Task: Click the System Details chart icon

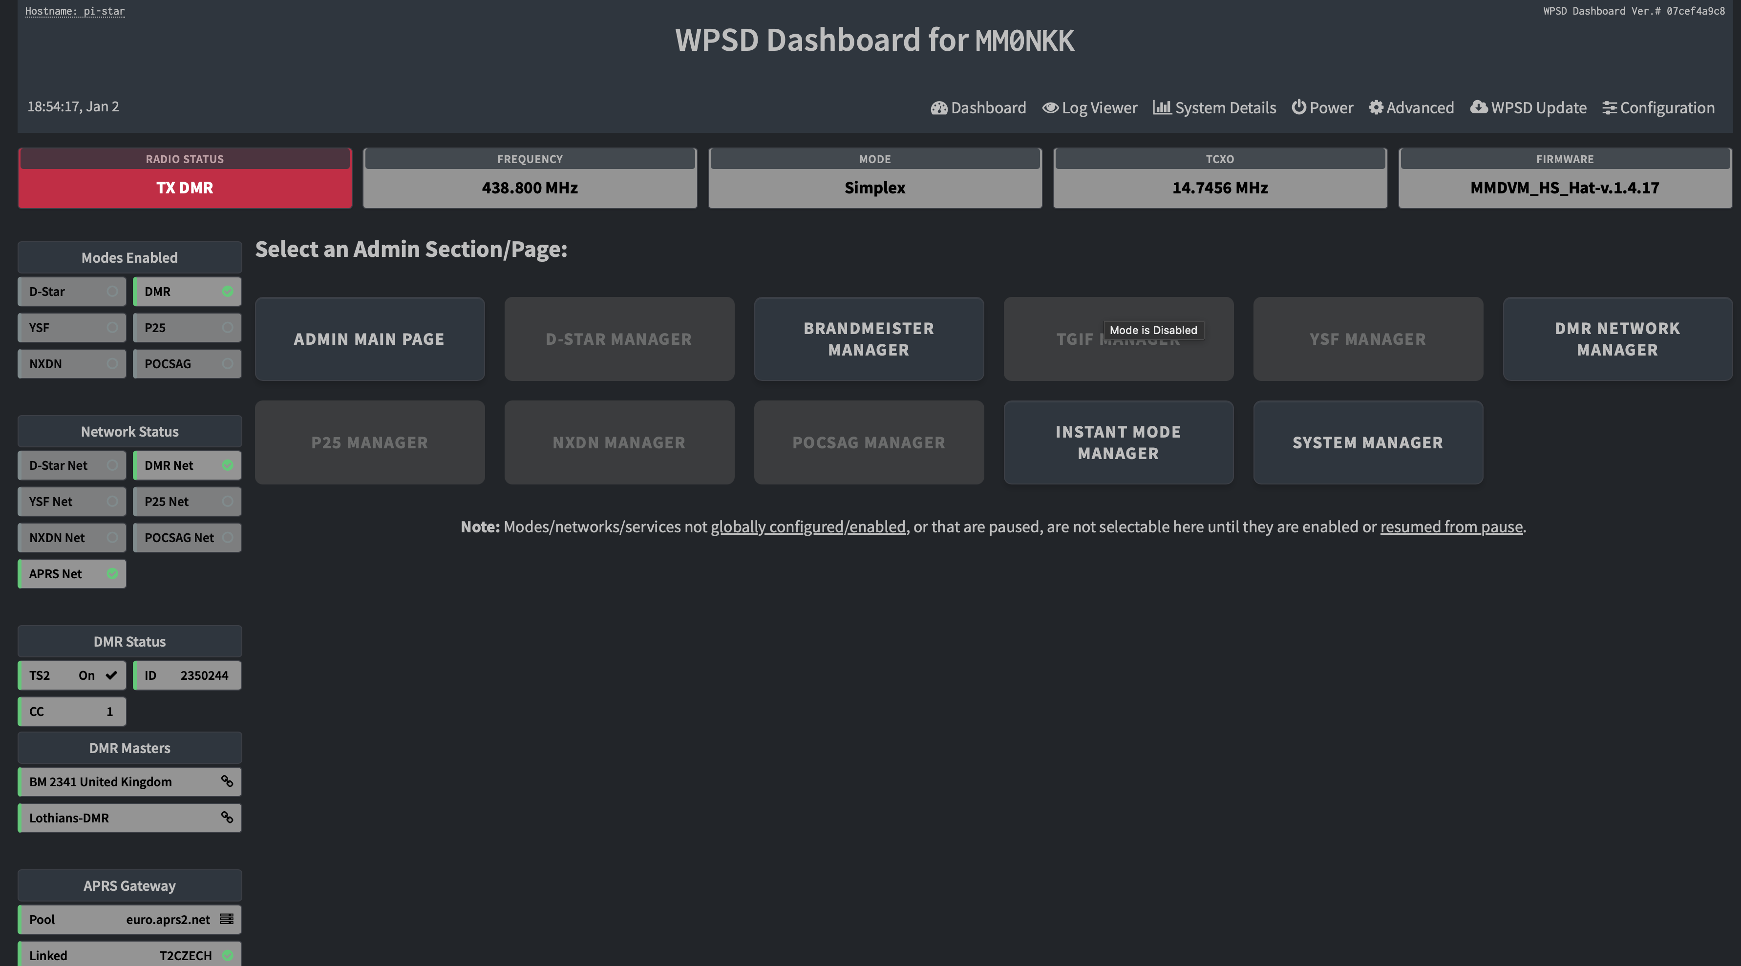Action: [x=1162, y=108]
